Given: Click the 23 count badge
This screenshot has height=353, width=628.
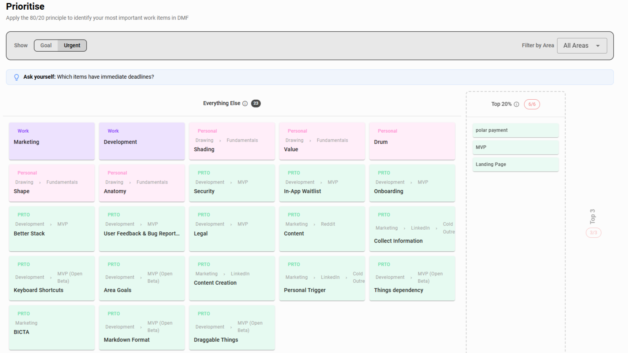Looking at the screenshot, I should (x=256, y=104).
